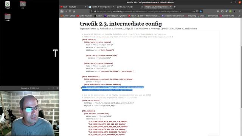Open the Awesome Cloud Native bookmark
This screenshot has width=242, height=136.
(x=173, y=16)
